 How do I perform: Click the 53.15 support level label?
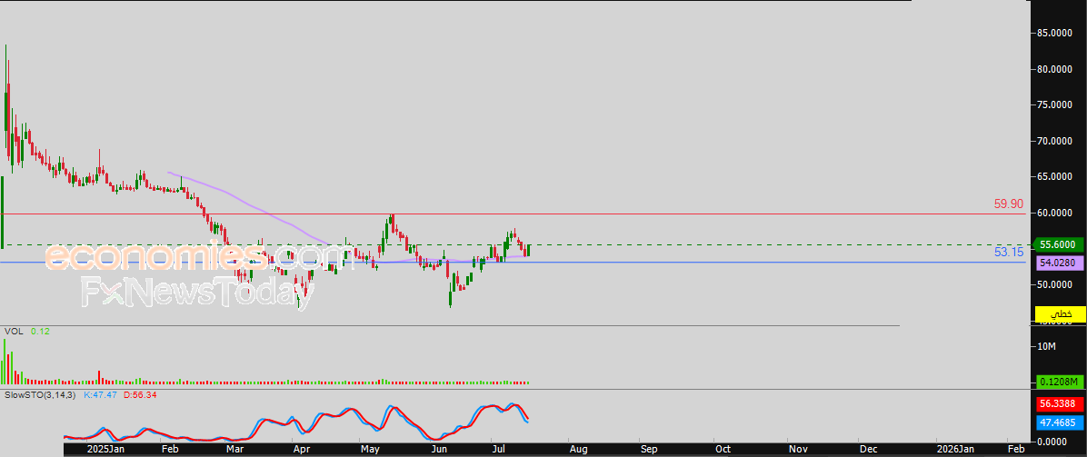1009,252
